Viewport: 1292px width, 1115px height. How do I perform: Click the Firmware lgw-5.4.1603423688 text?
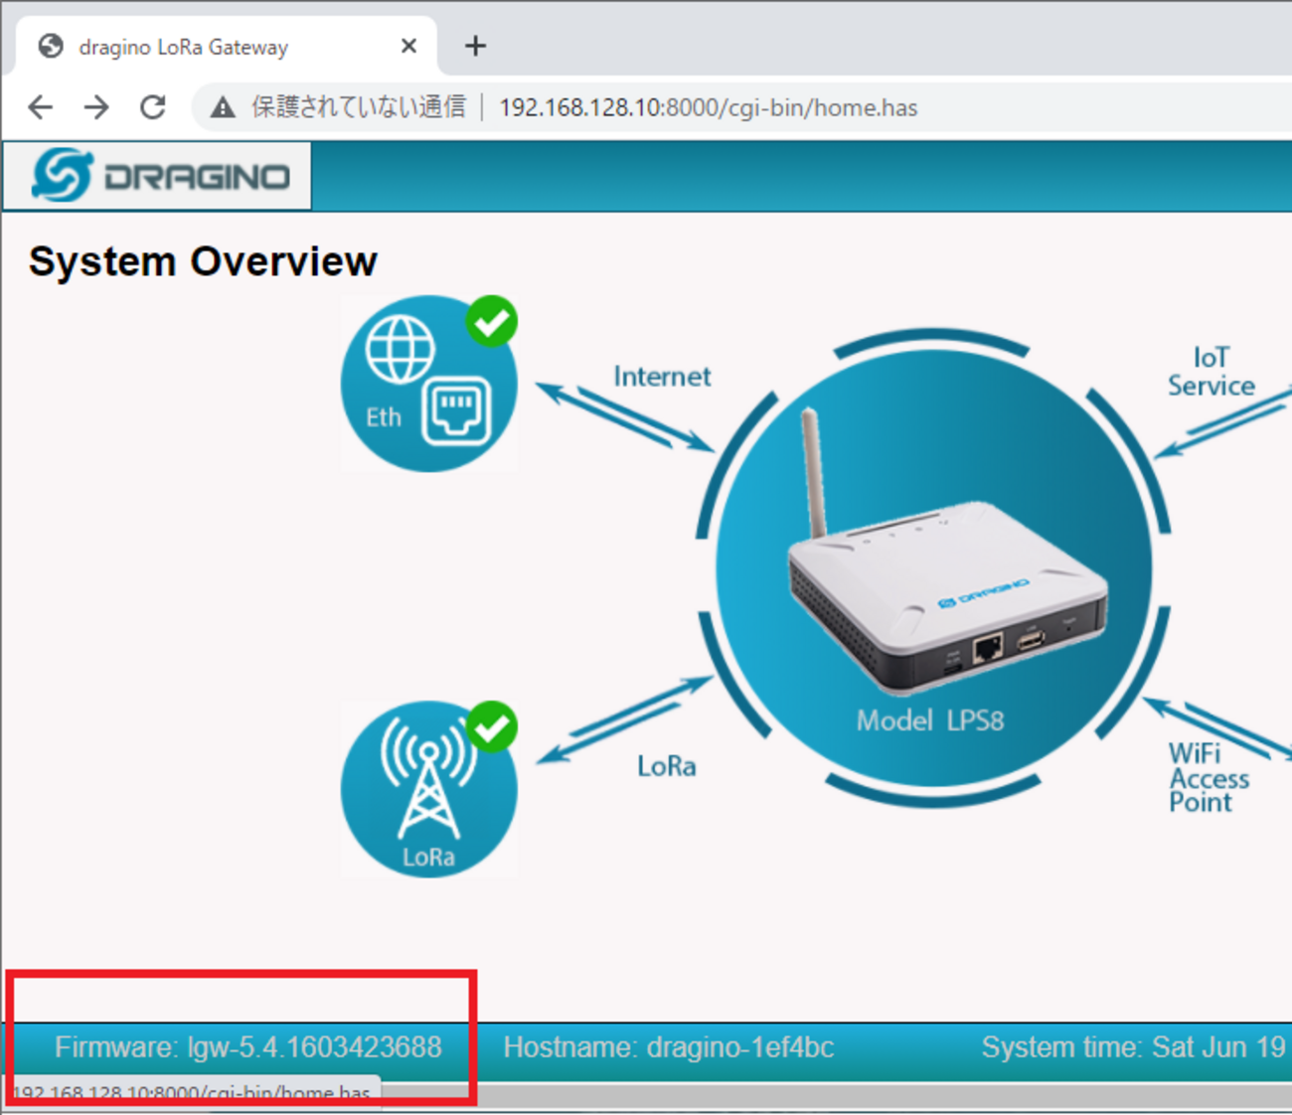tap(248, 1047)
